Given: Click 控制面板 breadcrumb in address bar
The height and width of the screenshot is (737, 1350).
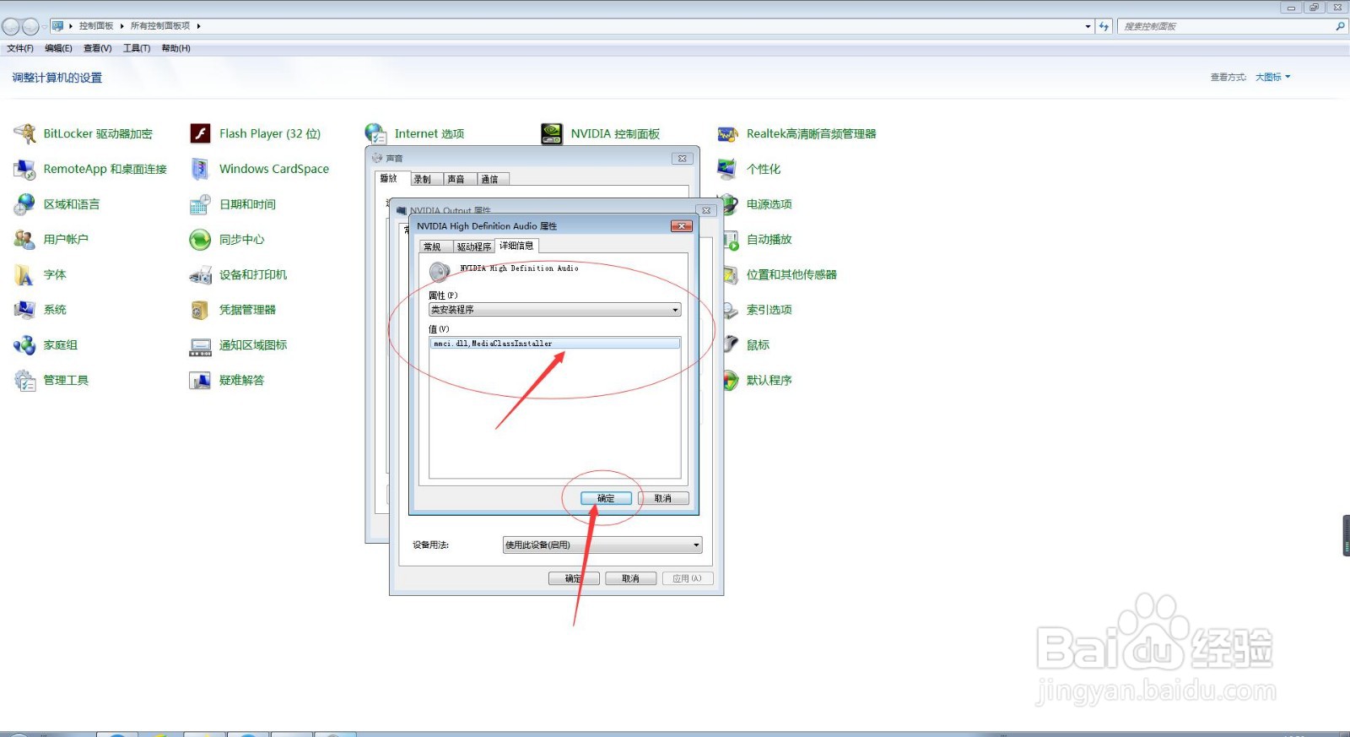Looking at the screenshot, I should point(96,26).
